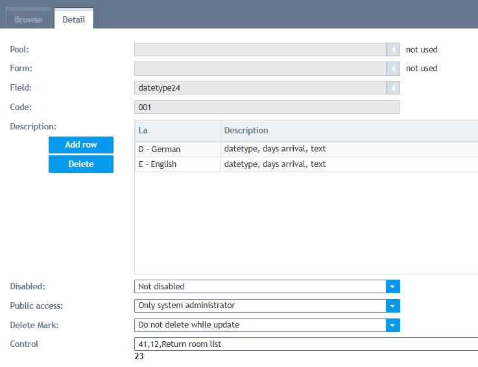Click the Form field lookup arrow icon

(393, 69)
